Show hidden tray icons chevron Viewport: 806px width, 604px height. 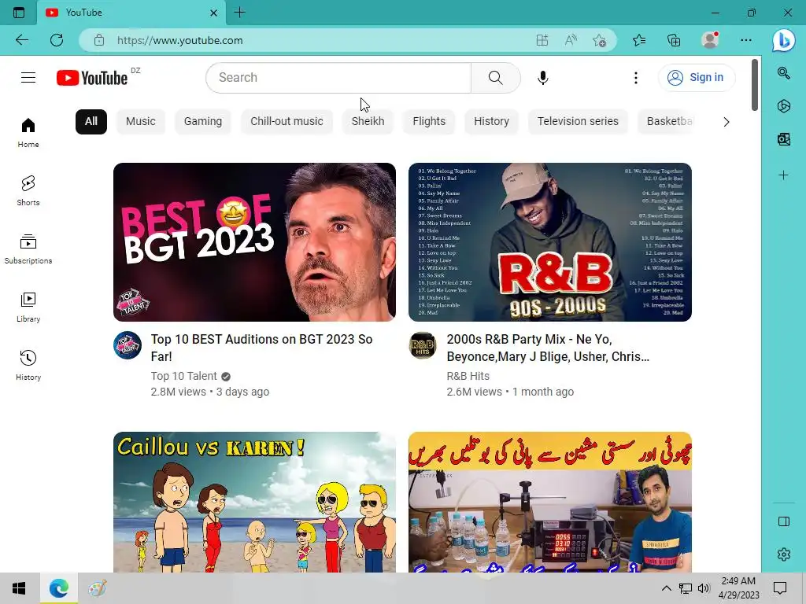click(666, 588)
